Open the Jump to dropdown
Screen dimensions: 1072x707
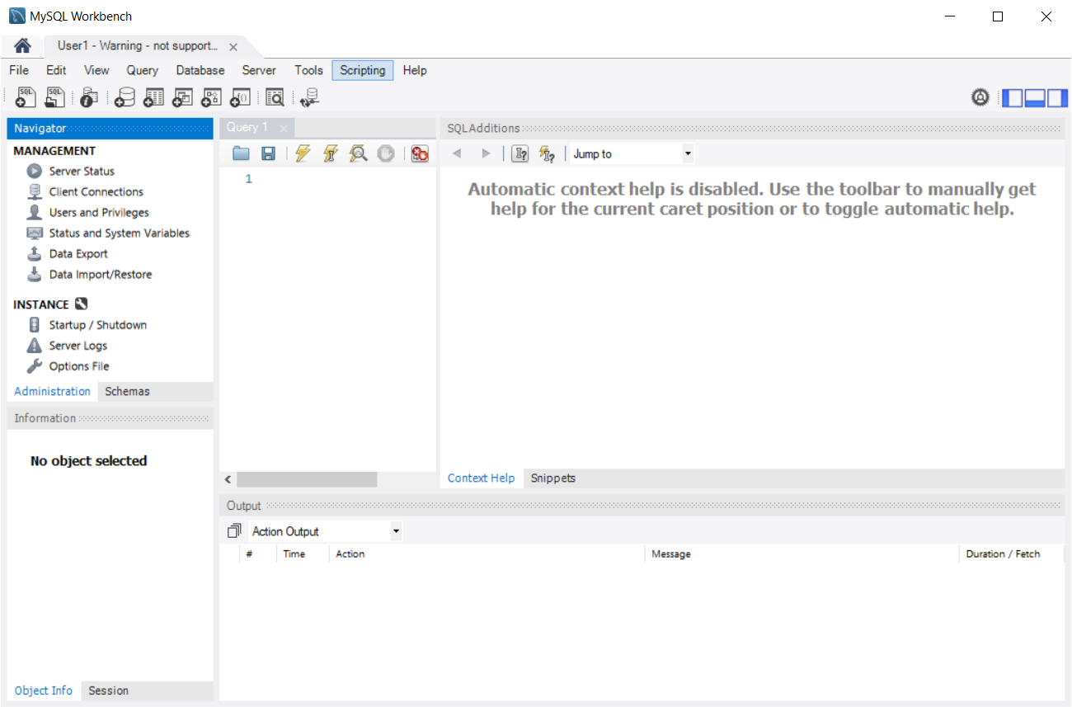click(632, 153)
